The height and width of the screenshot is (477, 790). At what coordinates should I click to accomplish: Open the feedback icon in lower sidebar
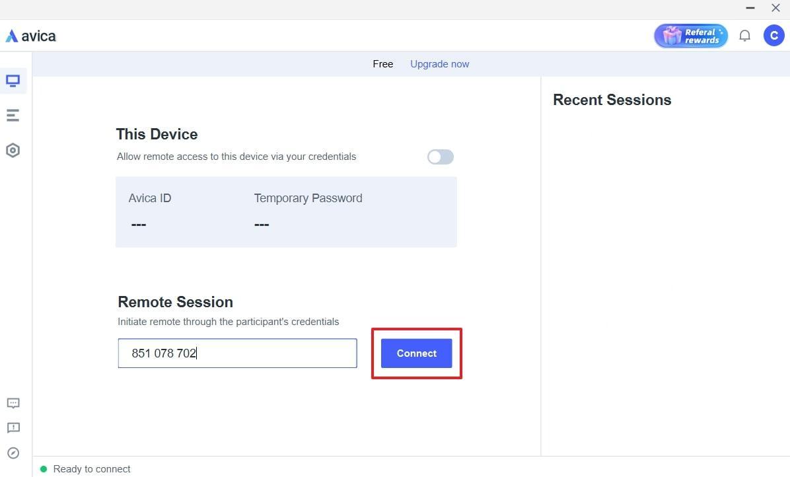pos(13,427)
